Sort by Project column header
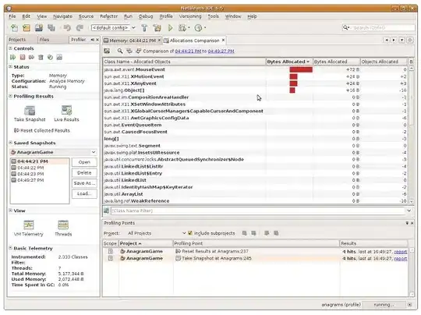Image resolution: width=421 pixels, height=315 pixels. click(146, 243)
